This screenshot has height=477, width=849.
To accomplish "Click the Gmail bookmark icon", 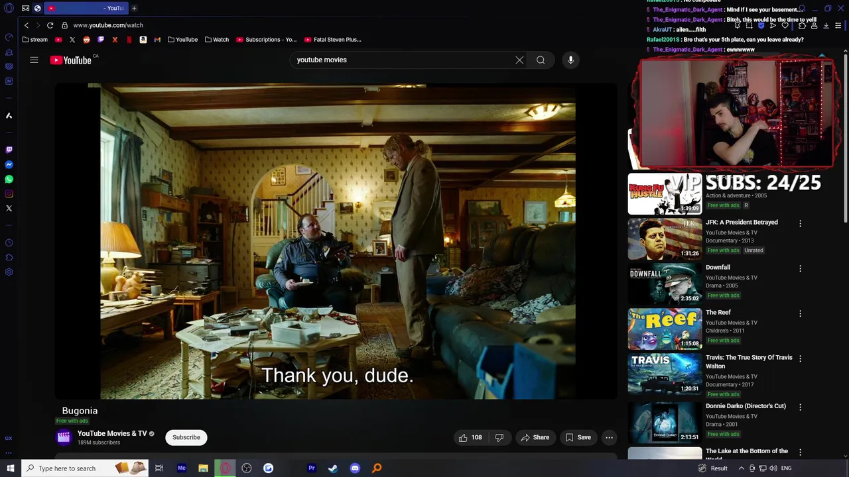I will click(x=157, y=40).
